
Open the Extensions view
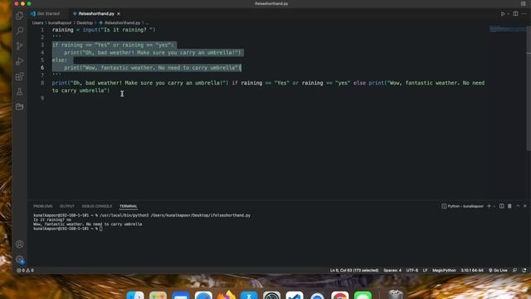[x=20, y=76]
